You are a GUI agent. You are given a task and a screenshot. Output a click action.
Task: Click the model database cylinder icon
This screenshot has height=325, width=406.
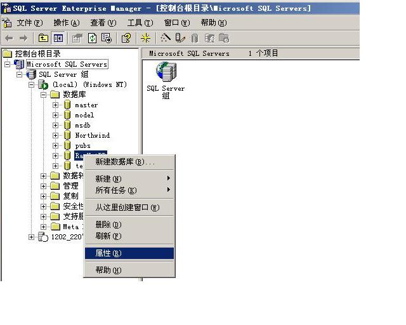pyautogui.click(x=67, y=115)
